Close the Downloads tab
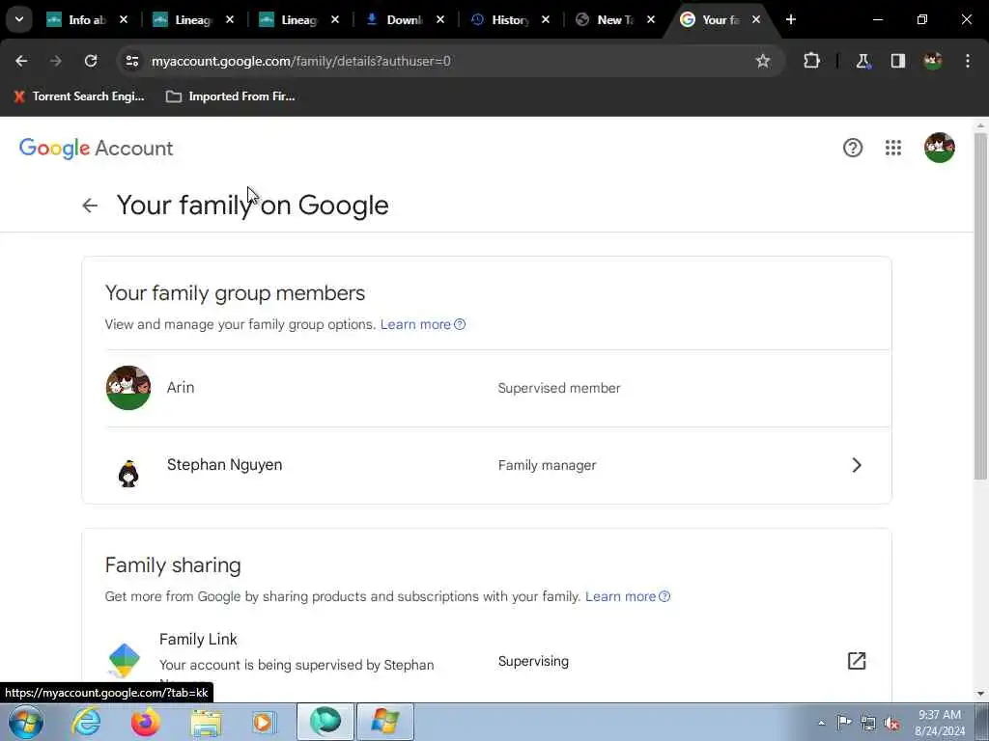This screenshot has height=741, width=989. (x=440, y=20)
